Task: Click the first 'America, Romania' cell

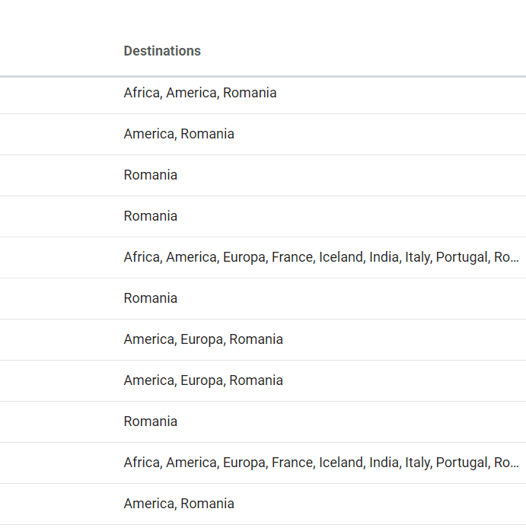Action: pos(179,134)
